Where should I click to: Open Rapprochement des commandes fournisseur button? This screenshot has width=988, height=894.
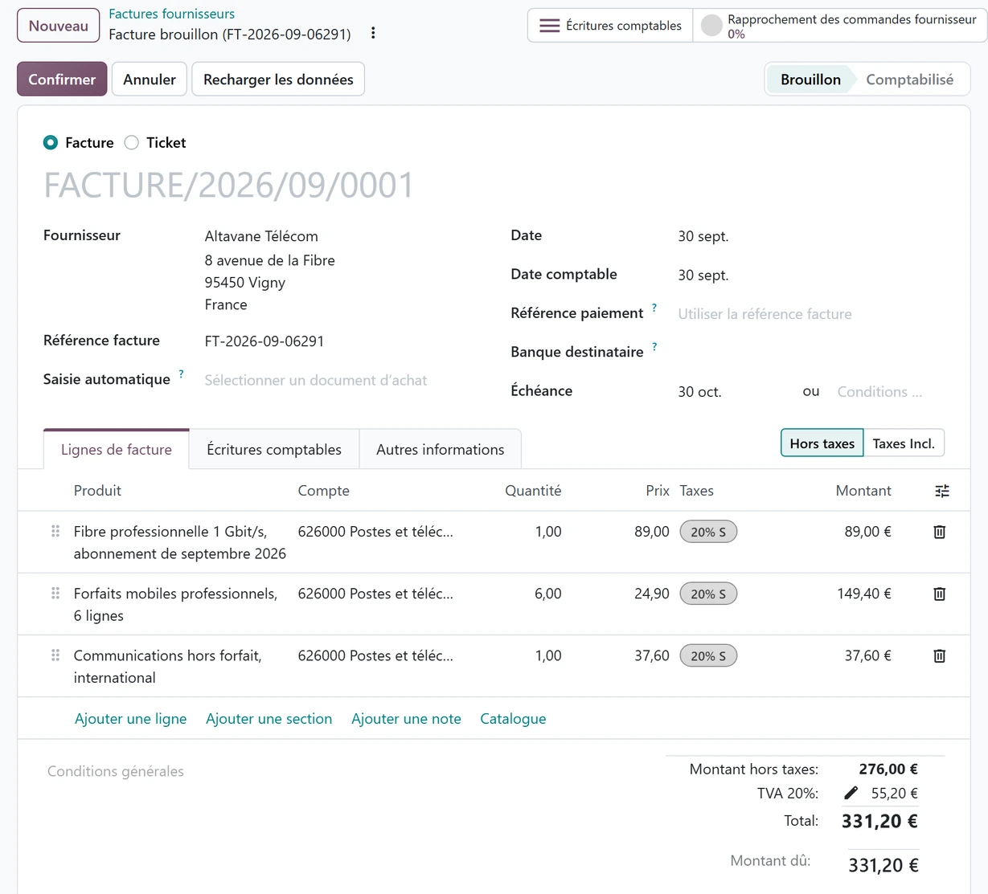click(839, 26)
